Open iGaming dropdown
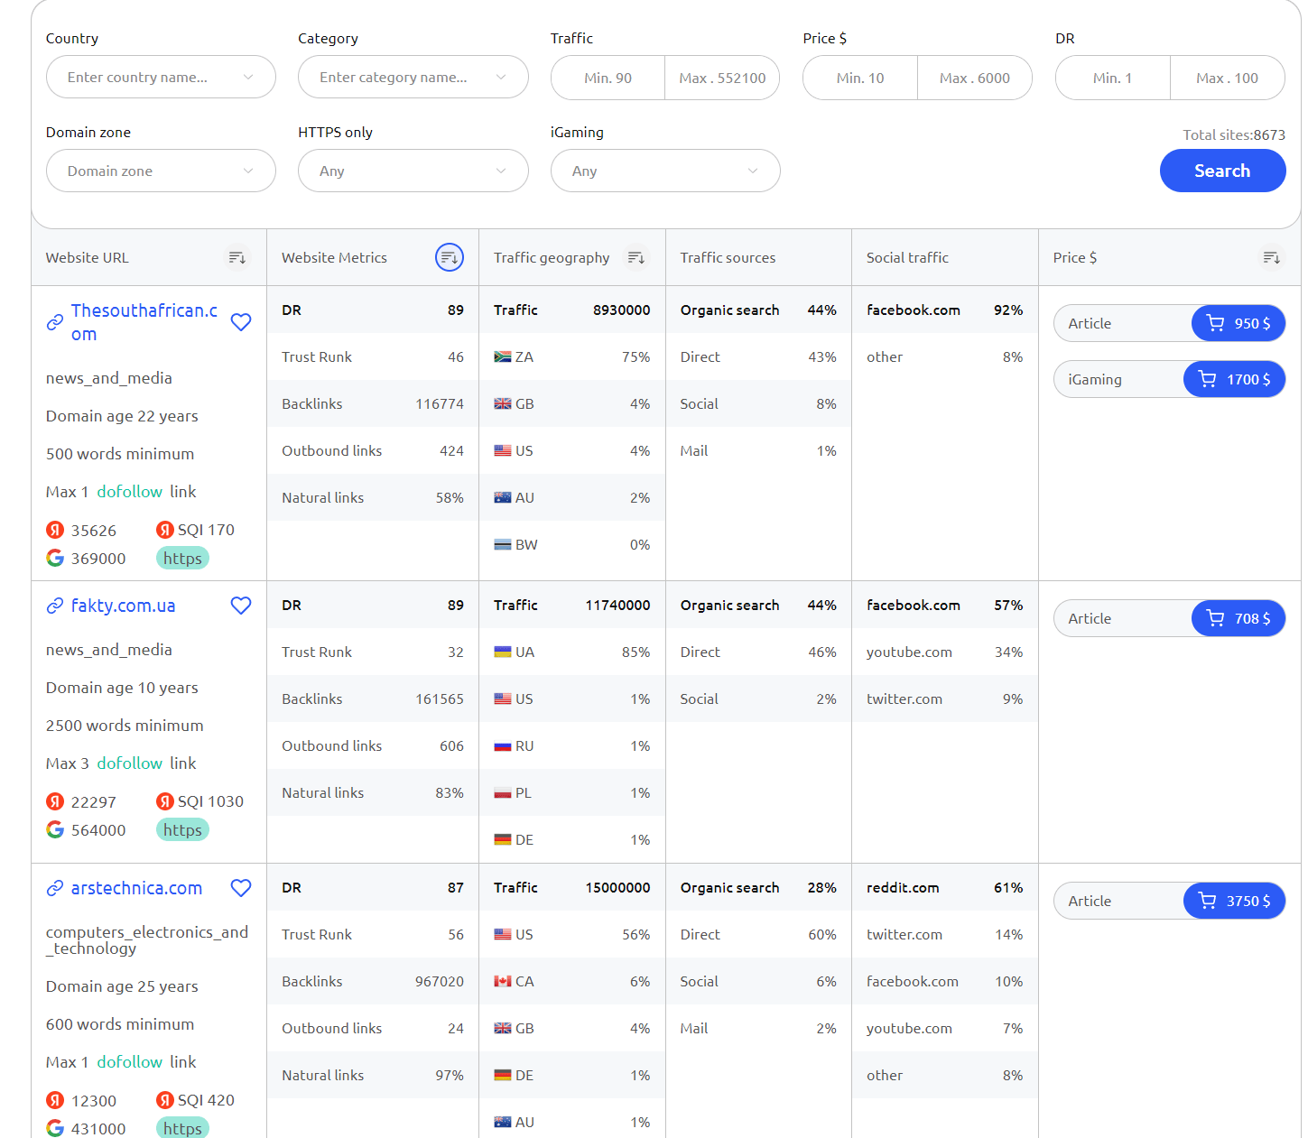1308x1138 pixels. (x=665, y=171)
